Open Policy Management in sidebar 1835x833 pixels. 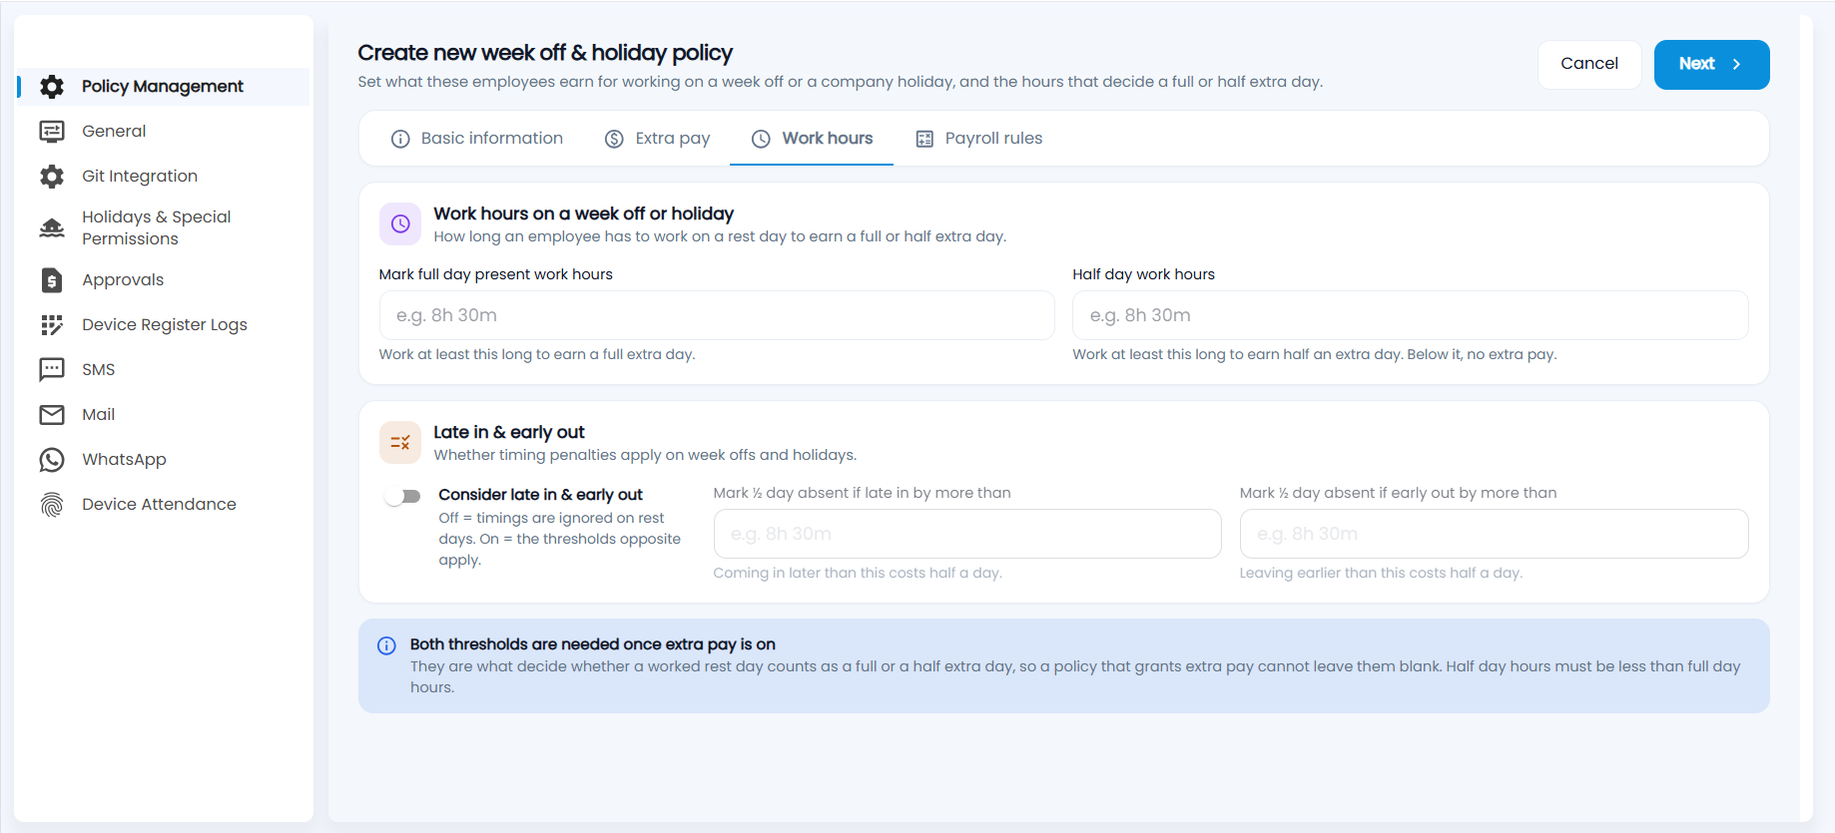[164, 87]
